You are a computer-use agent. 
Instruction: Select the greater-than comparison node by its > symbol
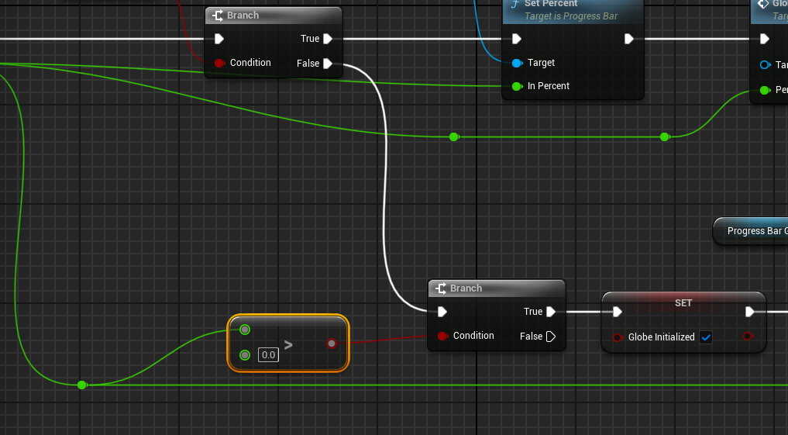coord(288,344)
